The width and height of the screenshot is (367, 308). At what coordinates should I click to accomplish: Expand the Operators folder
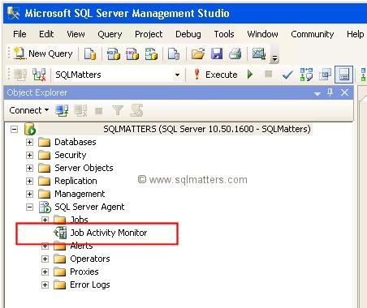click(x=45, y=259)
